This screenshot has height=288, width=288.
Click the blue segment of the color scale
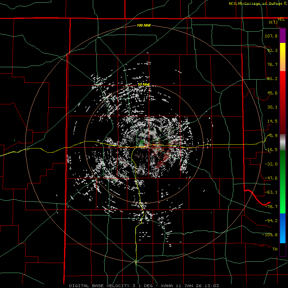click(x=283, y=228)
